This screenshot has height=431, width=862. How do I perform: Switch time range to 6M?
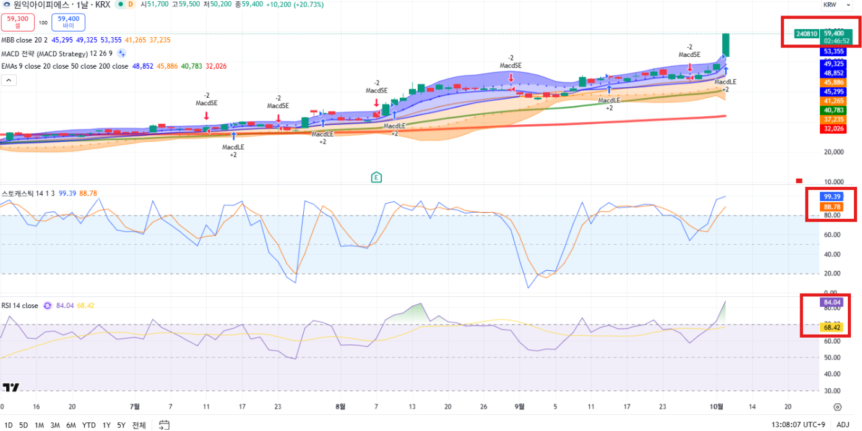(71, 425)
